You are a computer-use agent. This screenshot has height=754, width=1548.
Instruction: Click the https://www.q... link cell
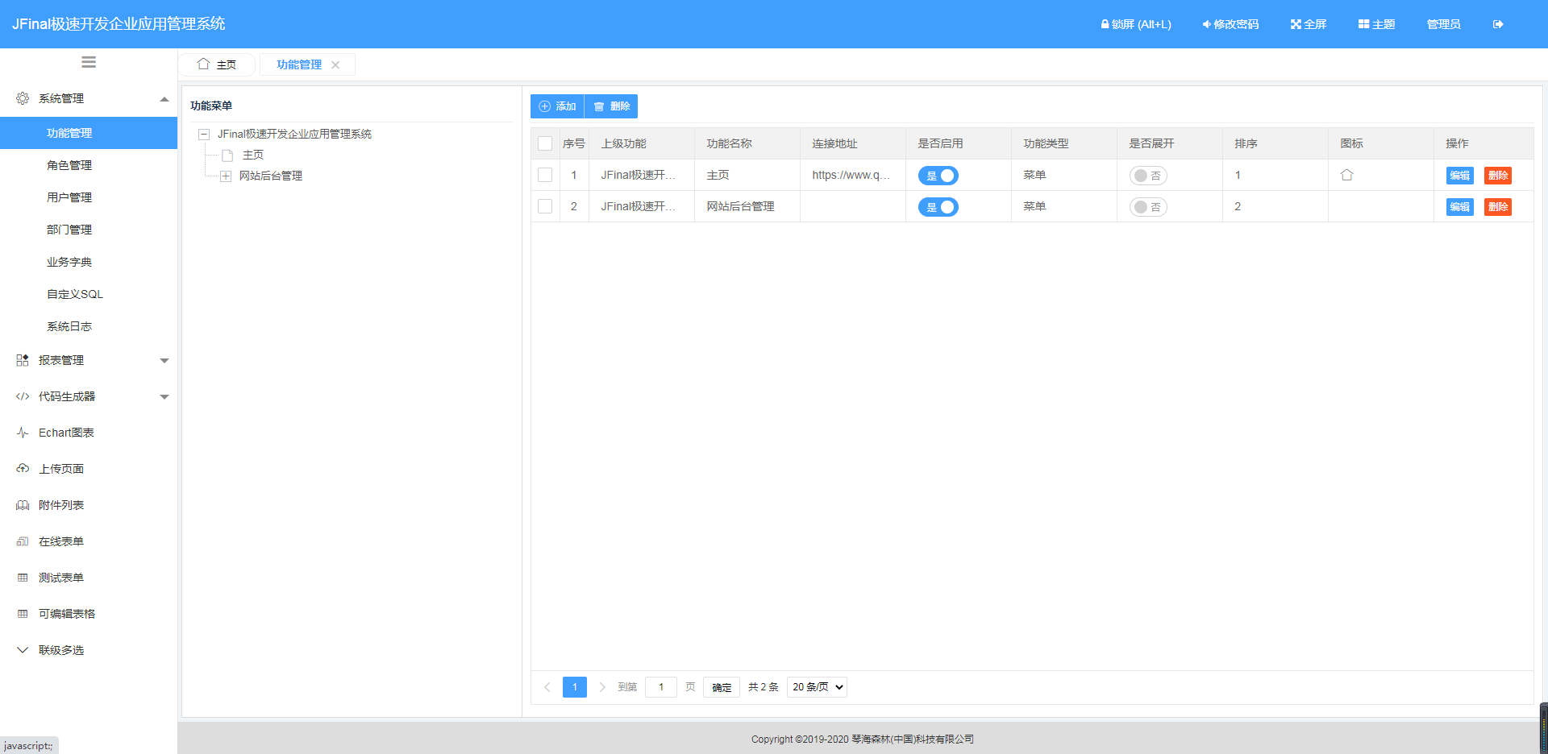click(851, 175)
